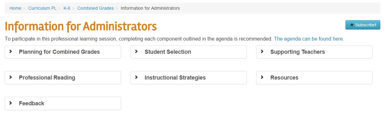Navigate to Curriculum PL breadcrumb link
The width and height of the screenshot is (386, 127).
click(x=42, y=8)
